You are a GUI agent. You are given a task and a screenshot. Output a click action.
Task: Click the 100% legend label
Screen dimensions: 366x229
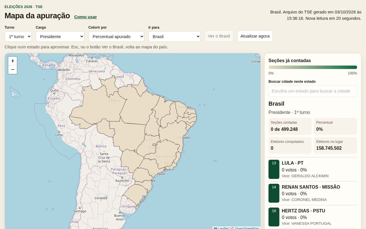[352, 73]
